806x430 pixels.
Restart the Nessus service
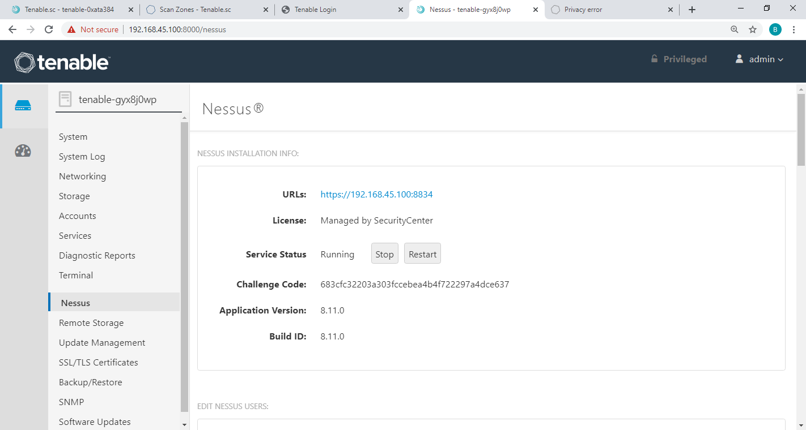422,254
